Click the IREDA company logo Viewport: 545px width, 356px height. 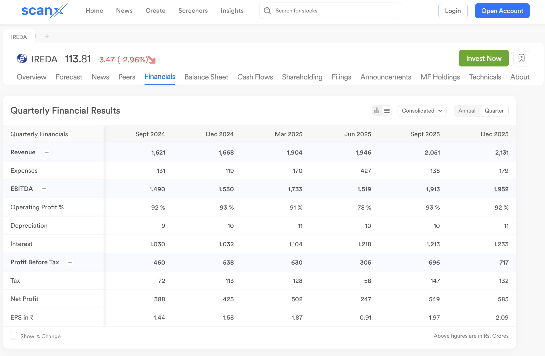(x=22, y=59)
